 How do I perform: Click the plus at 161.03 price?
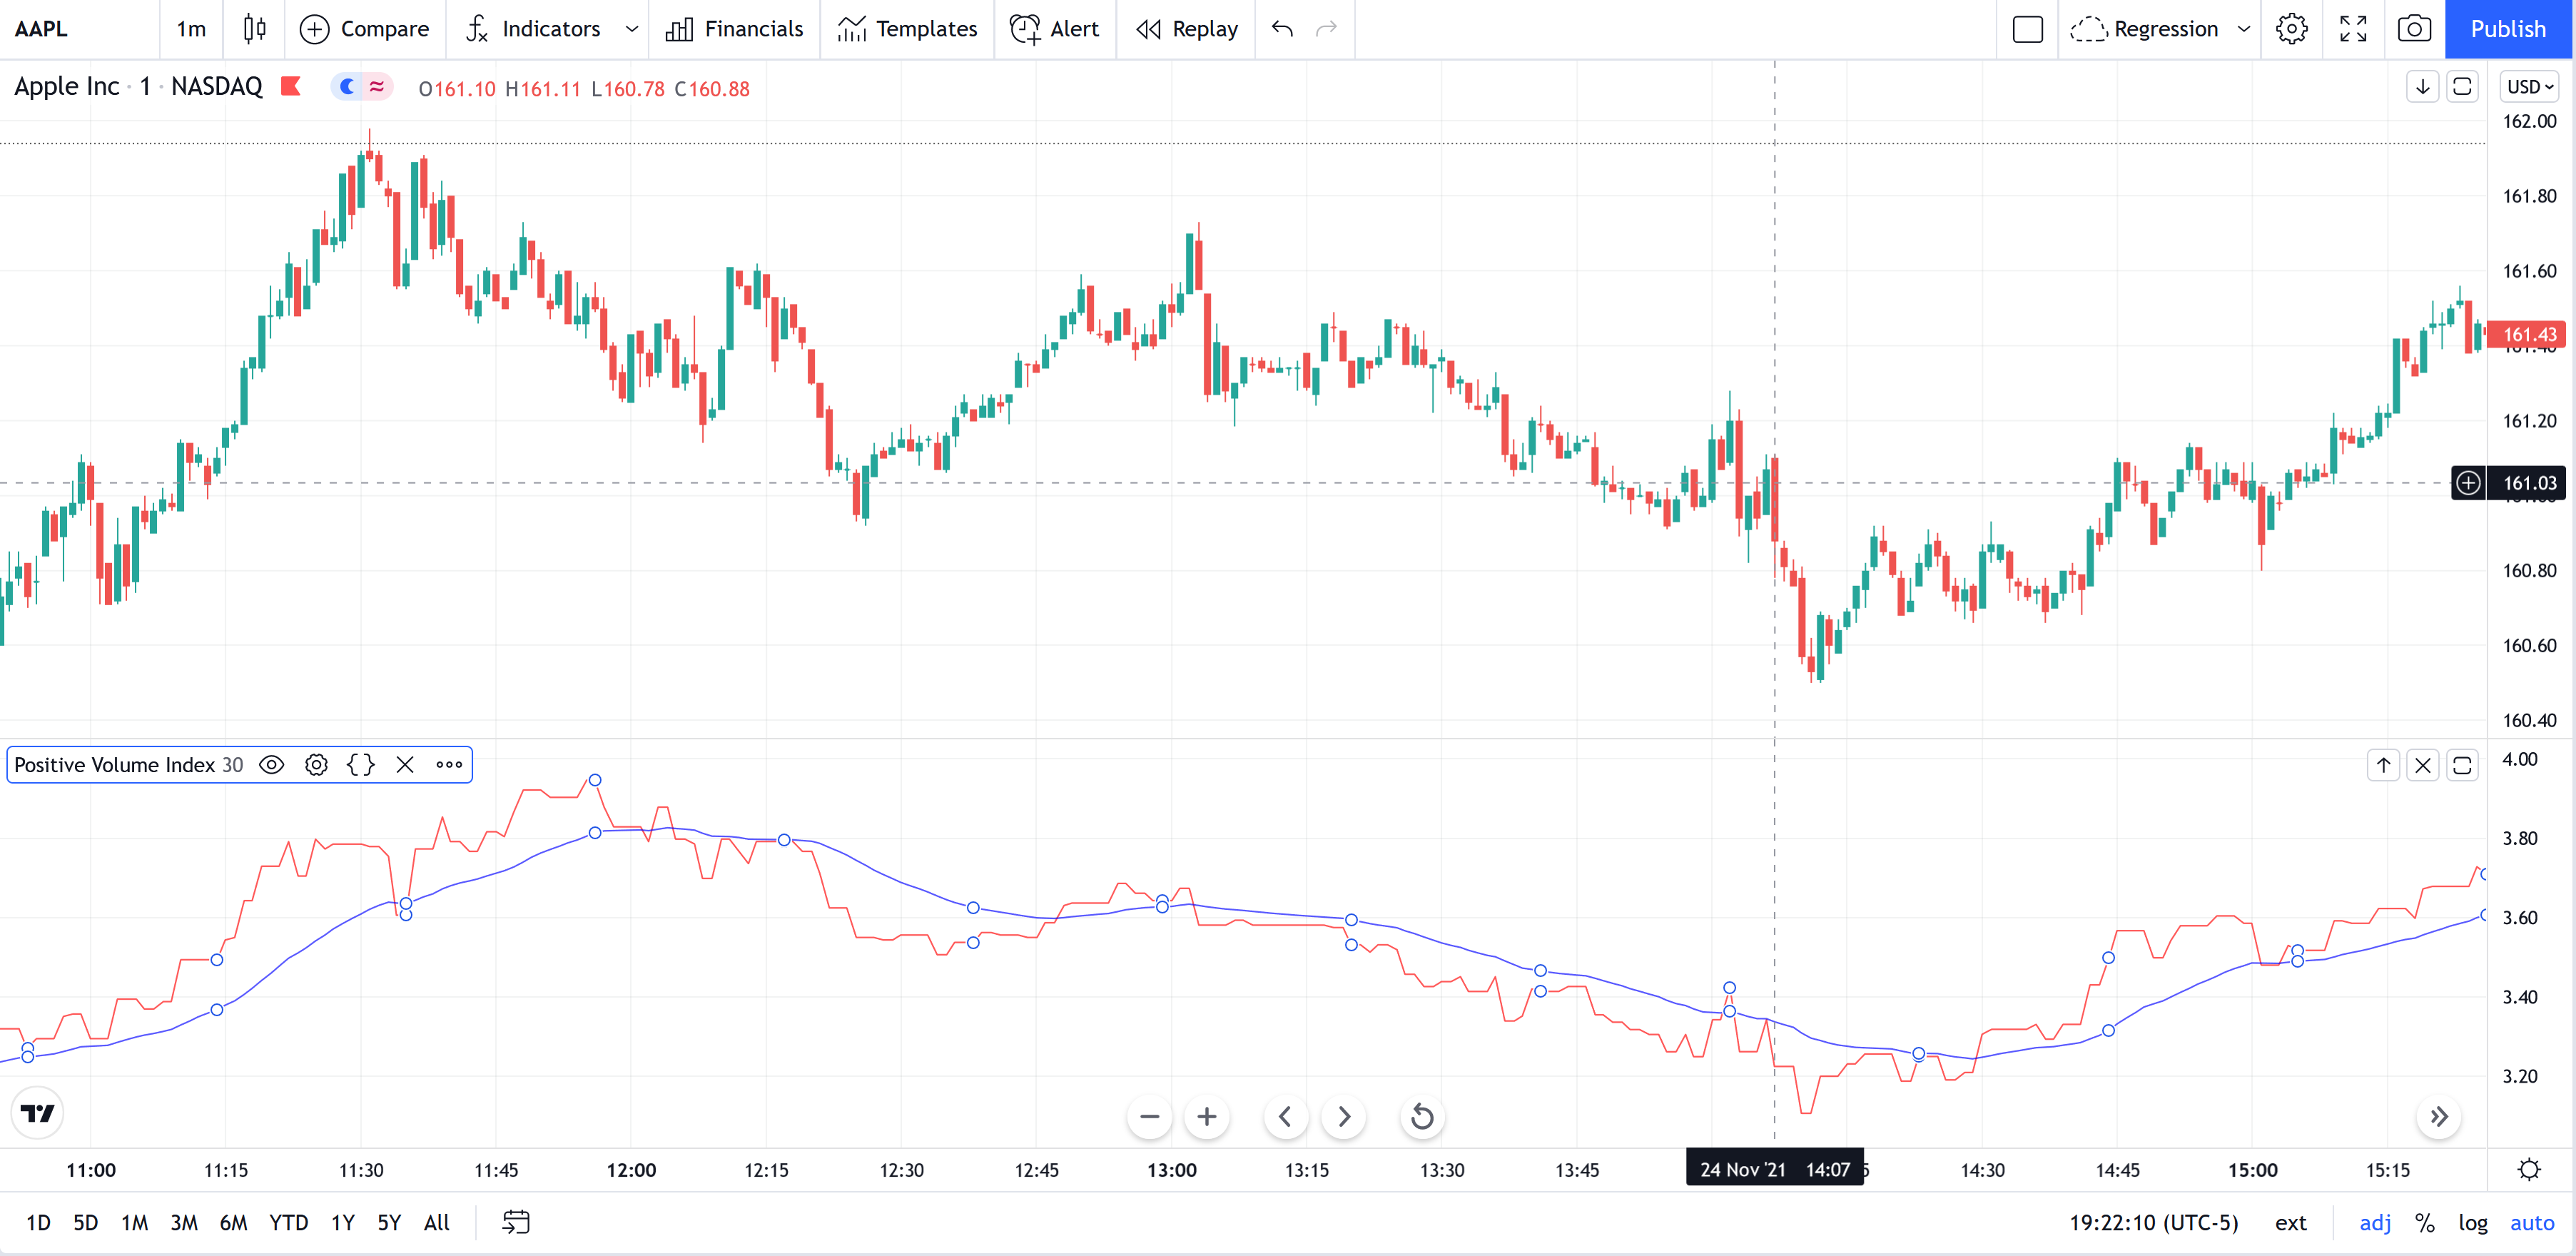pyautogui.click(x=2468, y=483)
